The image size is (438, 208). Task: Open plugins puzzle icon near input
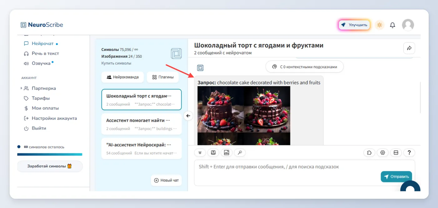coord(369,153)
